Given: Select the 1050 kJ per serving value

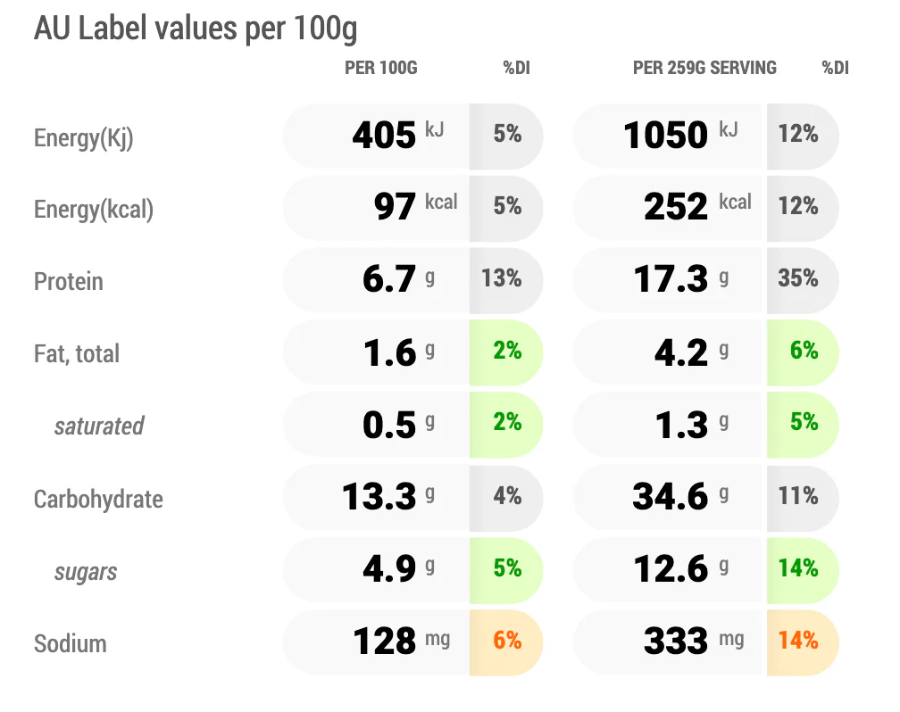Looking at the screenshot, I should (680, 136).
